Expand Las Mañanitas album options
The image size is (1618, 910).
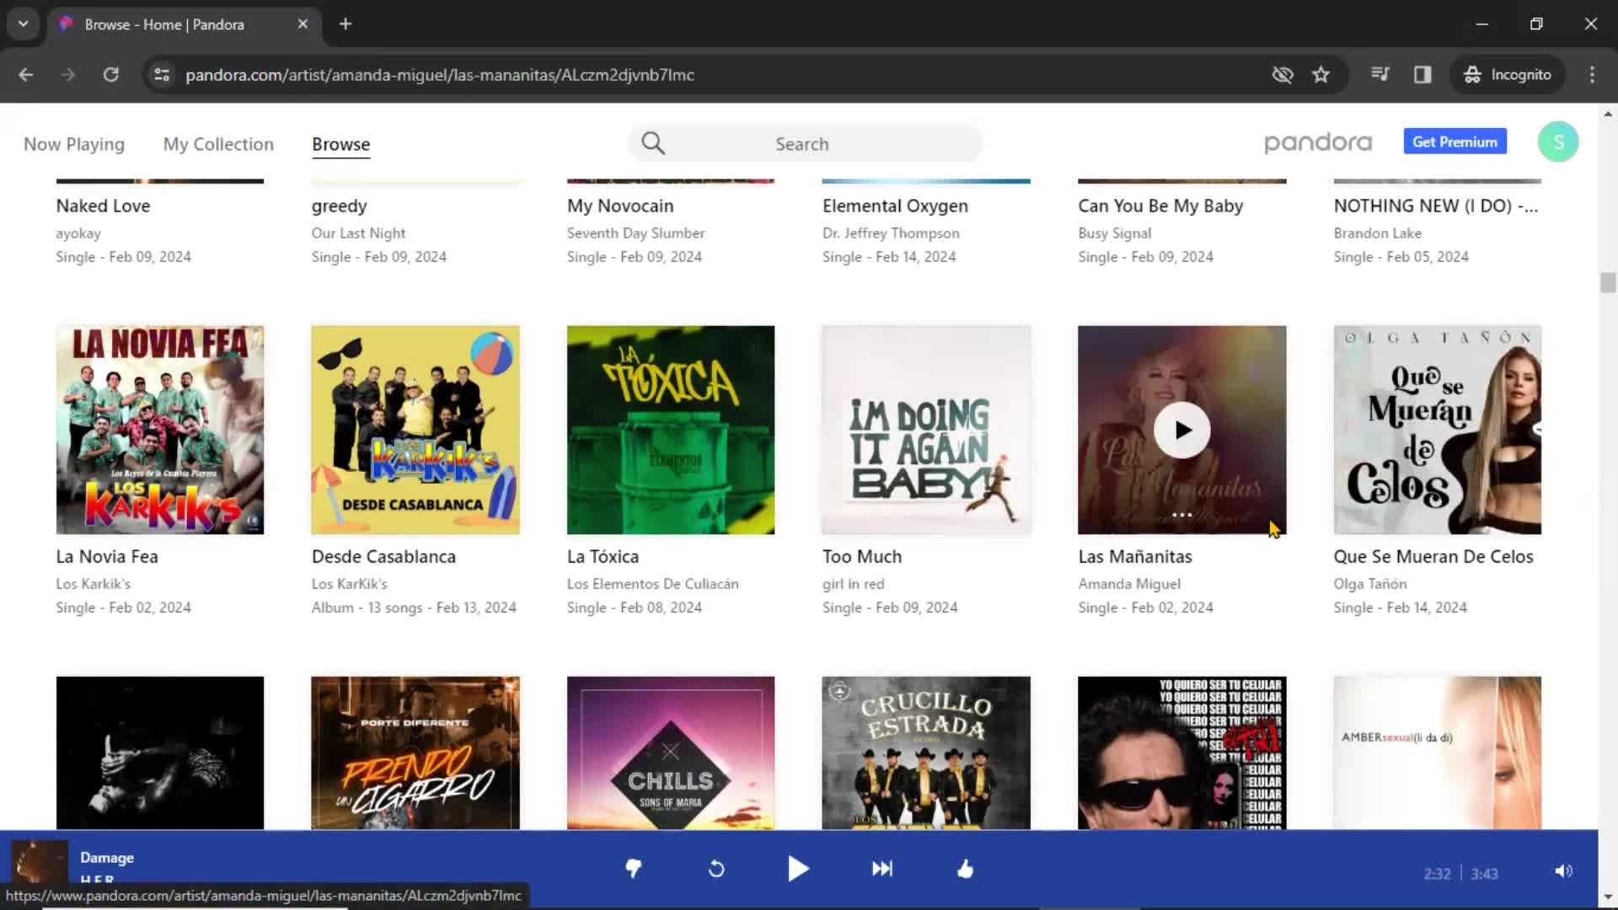coord(1181,513)
